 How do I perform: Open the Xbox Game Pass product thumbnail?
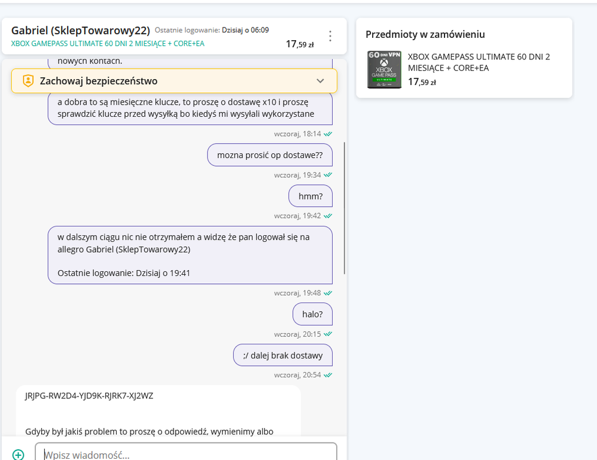click(384, 69)
